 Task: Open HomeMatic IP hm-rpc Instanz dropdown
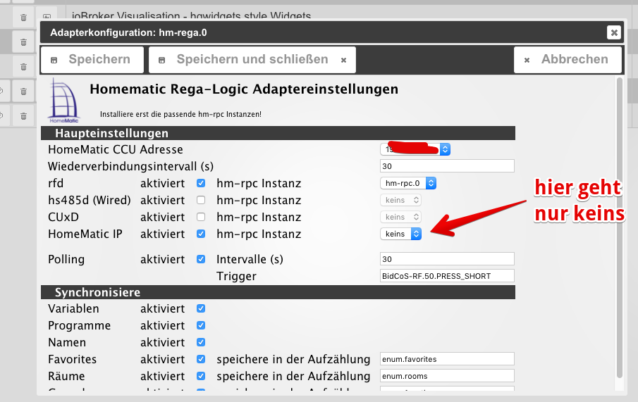(x=401, y=234)
